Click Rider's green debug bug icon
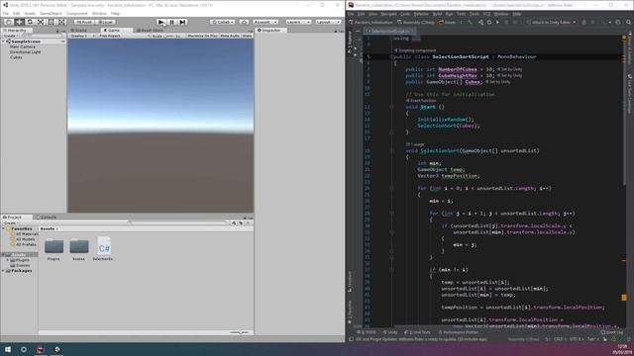This screenshot has height=356, width=634. (x=583, y=22)
